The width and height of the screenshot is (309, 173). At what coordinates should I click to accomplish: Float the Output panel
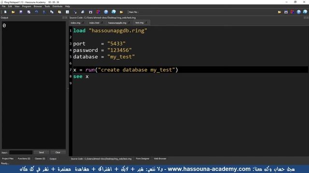tap(63, 18)
